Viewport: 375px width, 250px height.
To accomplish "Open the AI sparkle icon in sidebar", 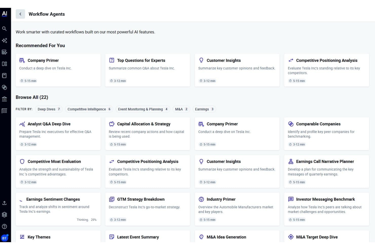I will pyautogui.click(x=4, y=41).
